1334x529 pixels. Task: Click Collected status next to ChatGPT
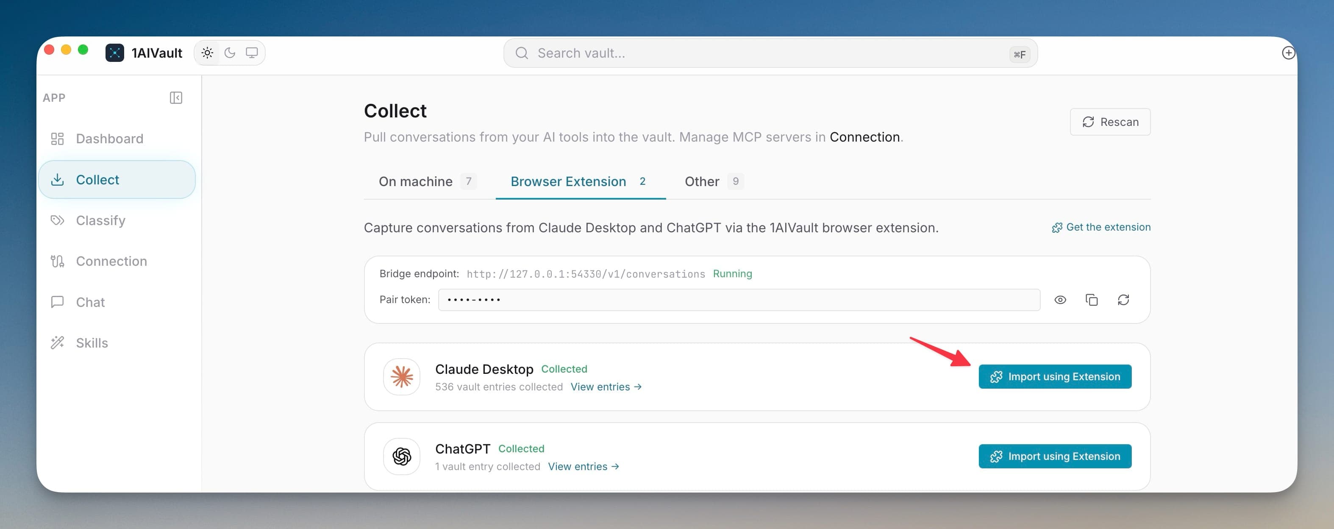(521, 449)
